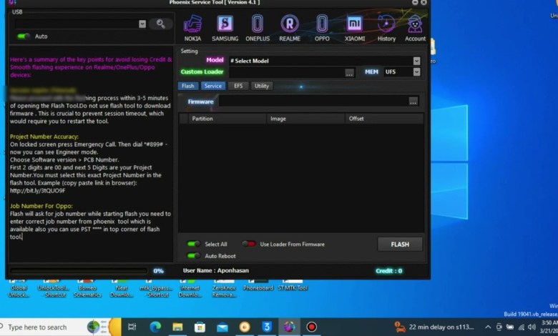The height and width of the screenshot is (336, 558).
Task: Browse for a custom loader file
Action: coord(349,73)
